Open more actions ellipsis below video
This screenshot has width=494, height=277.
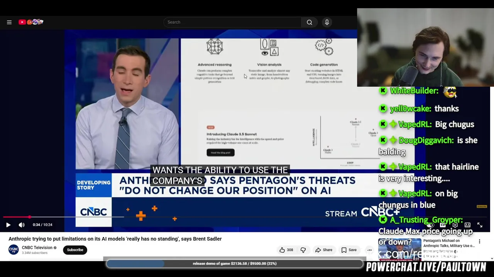pos(369,250)
